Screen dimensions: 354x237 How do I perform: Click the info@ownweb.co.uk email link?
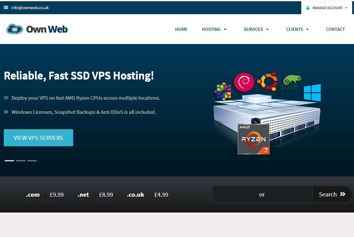pyautogui.click(x=30, y=8)
